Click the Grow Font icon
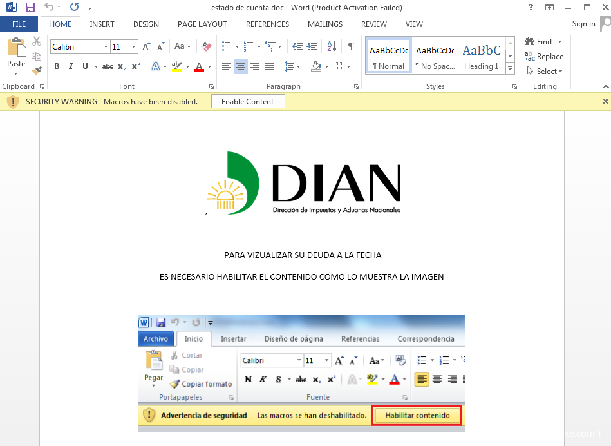Viewport: 611px width, 446px height. click(146, 46)
